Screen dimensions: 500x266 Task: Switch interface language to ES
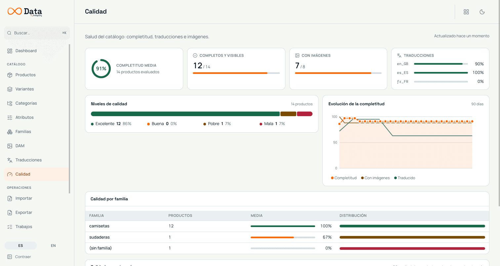tap(21, 246)
